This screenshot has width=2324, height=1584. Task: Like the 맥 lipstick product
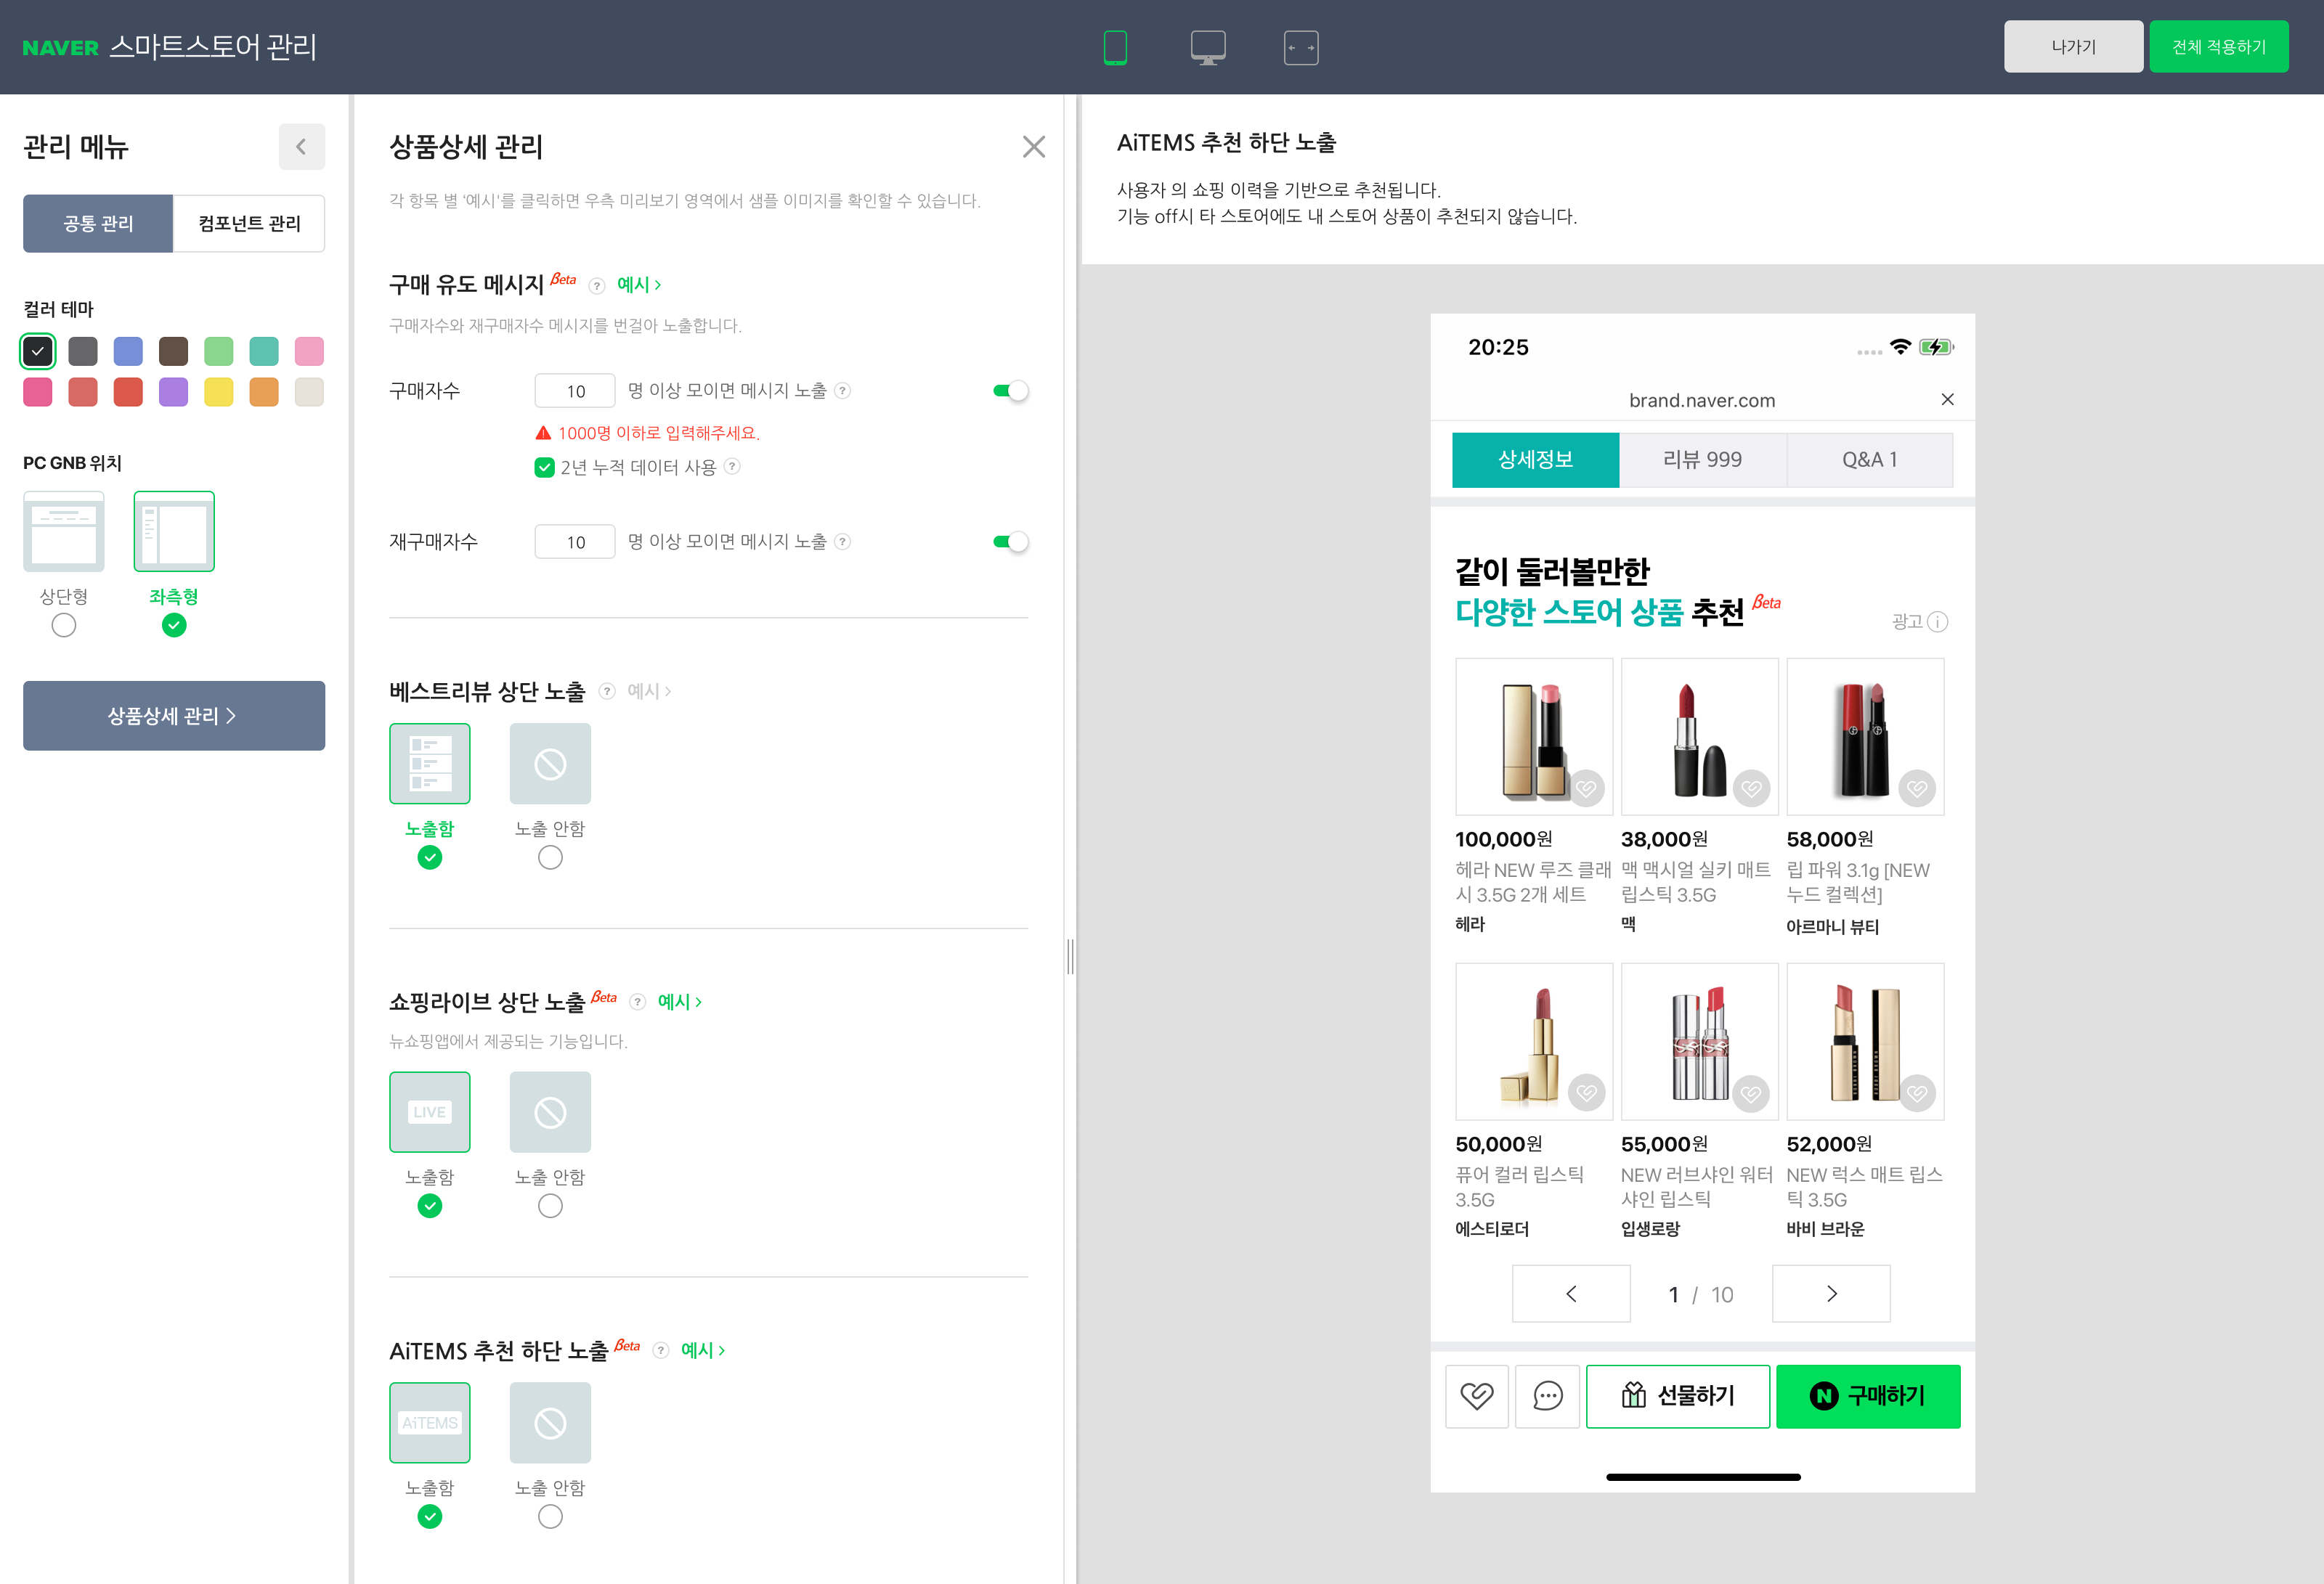(x=1751, y=788)
